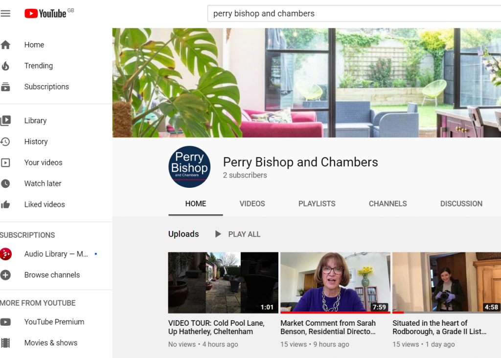The image size is (501, 358).
Task: Click title VIDEO TOUR: Cold Pool Lane
Action: pyautogui.click(x=216, y=327)
